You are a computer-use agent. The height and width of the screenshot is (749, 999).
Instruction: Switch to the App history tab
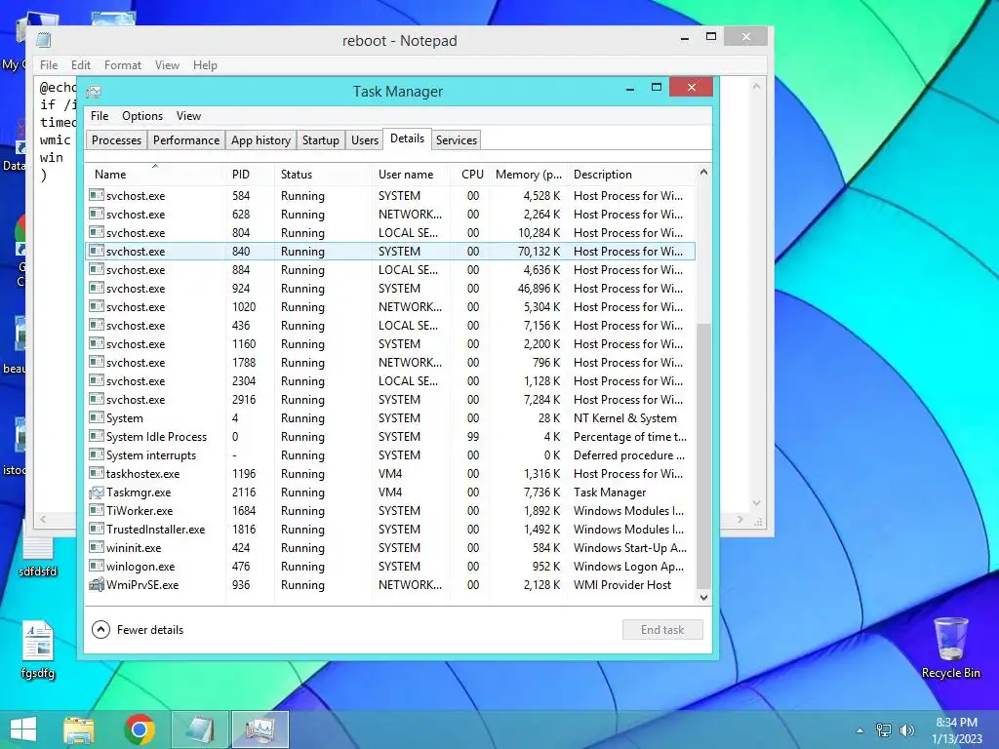tap(260, 140)
